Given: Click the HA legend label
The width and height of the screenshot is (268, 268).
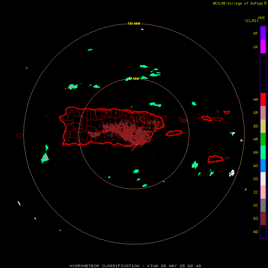Looking at the screenshot, I should [255, 99].
